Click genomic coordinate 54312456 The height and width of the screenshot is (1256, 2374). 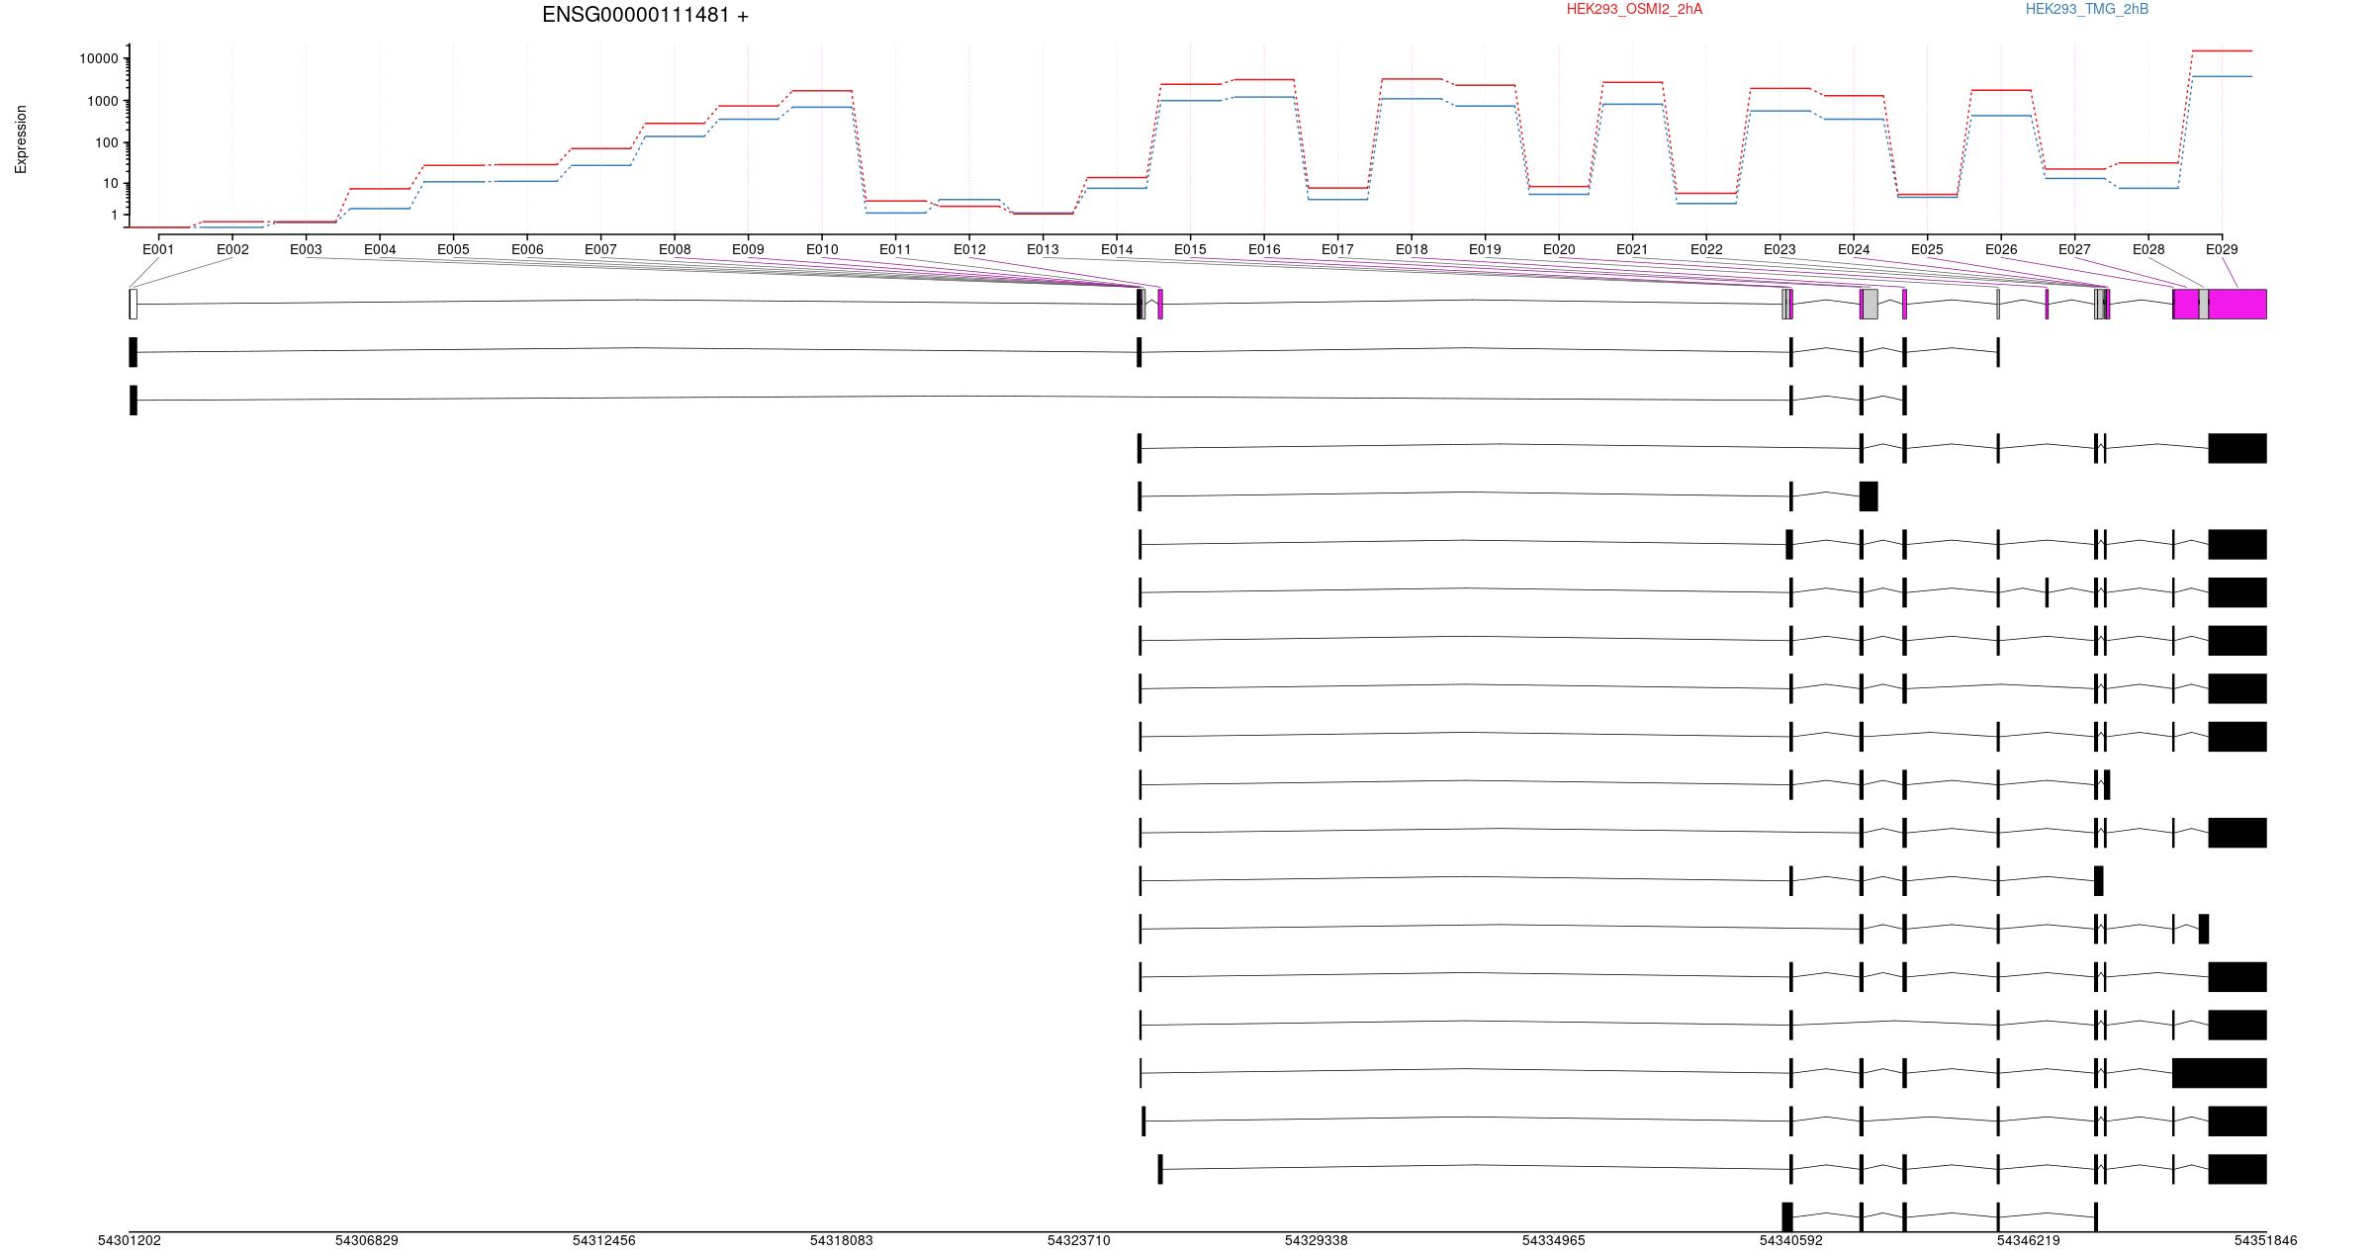tap(603, 1240)
